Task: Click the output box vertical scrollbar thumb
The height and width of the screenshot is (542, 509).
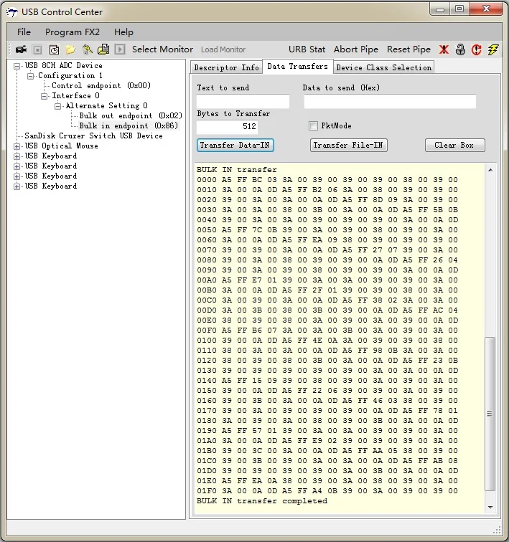Action: click(x=490, y=412)
